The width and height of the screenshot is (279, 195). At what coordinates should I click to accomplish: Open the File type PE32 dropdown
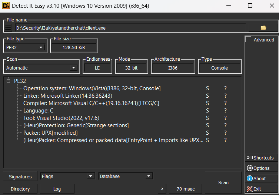pos(25,48)
